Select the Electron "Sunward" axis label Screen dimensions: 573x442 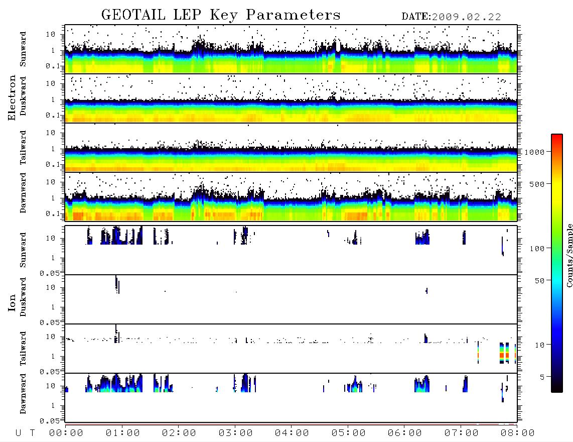tap(23, 49)
